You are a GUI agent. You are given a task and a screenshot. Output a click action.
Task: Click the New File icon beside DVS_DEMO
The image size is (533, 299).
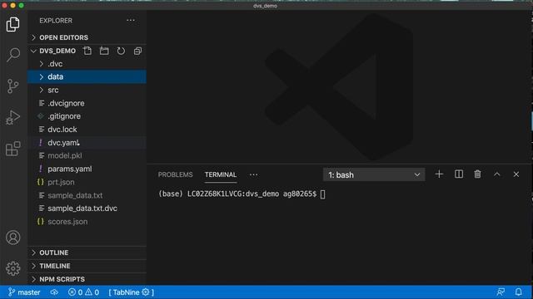pyautogui.click(x=87, y=51)
